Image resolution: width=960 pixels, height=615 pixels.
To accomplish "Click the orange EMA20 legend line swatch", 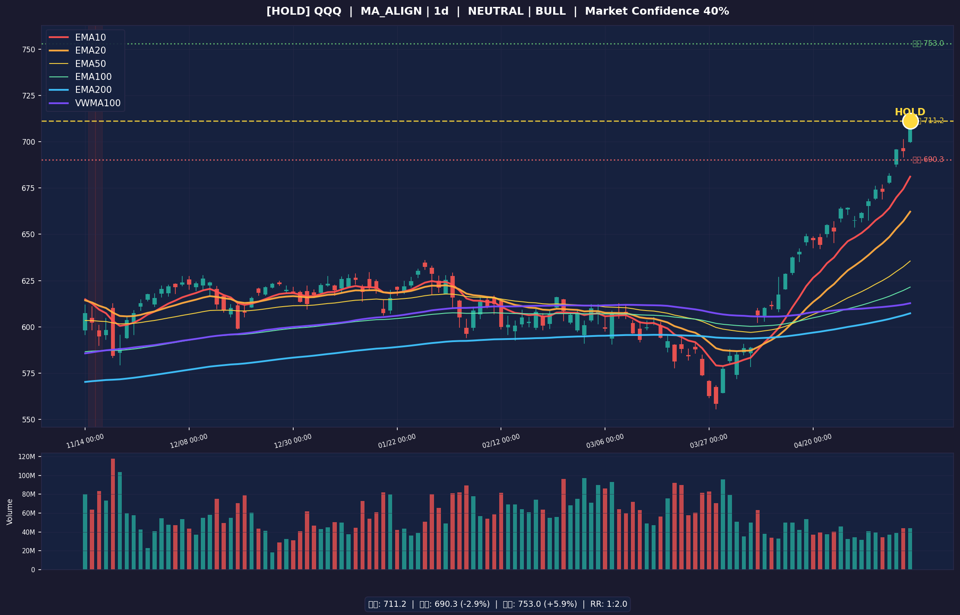I will 59,51.
